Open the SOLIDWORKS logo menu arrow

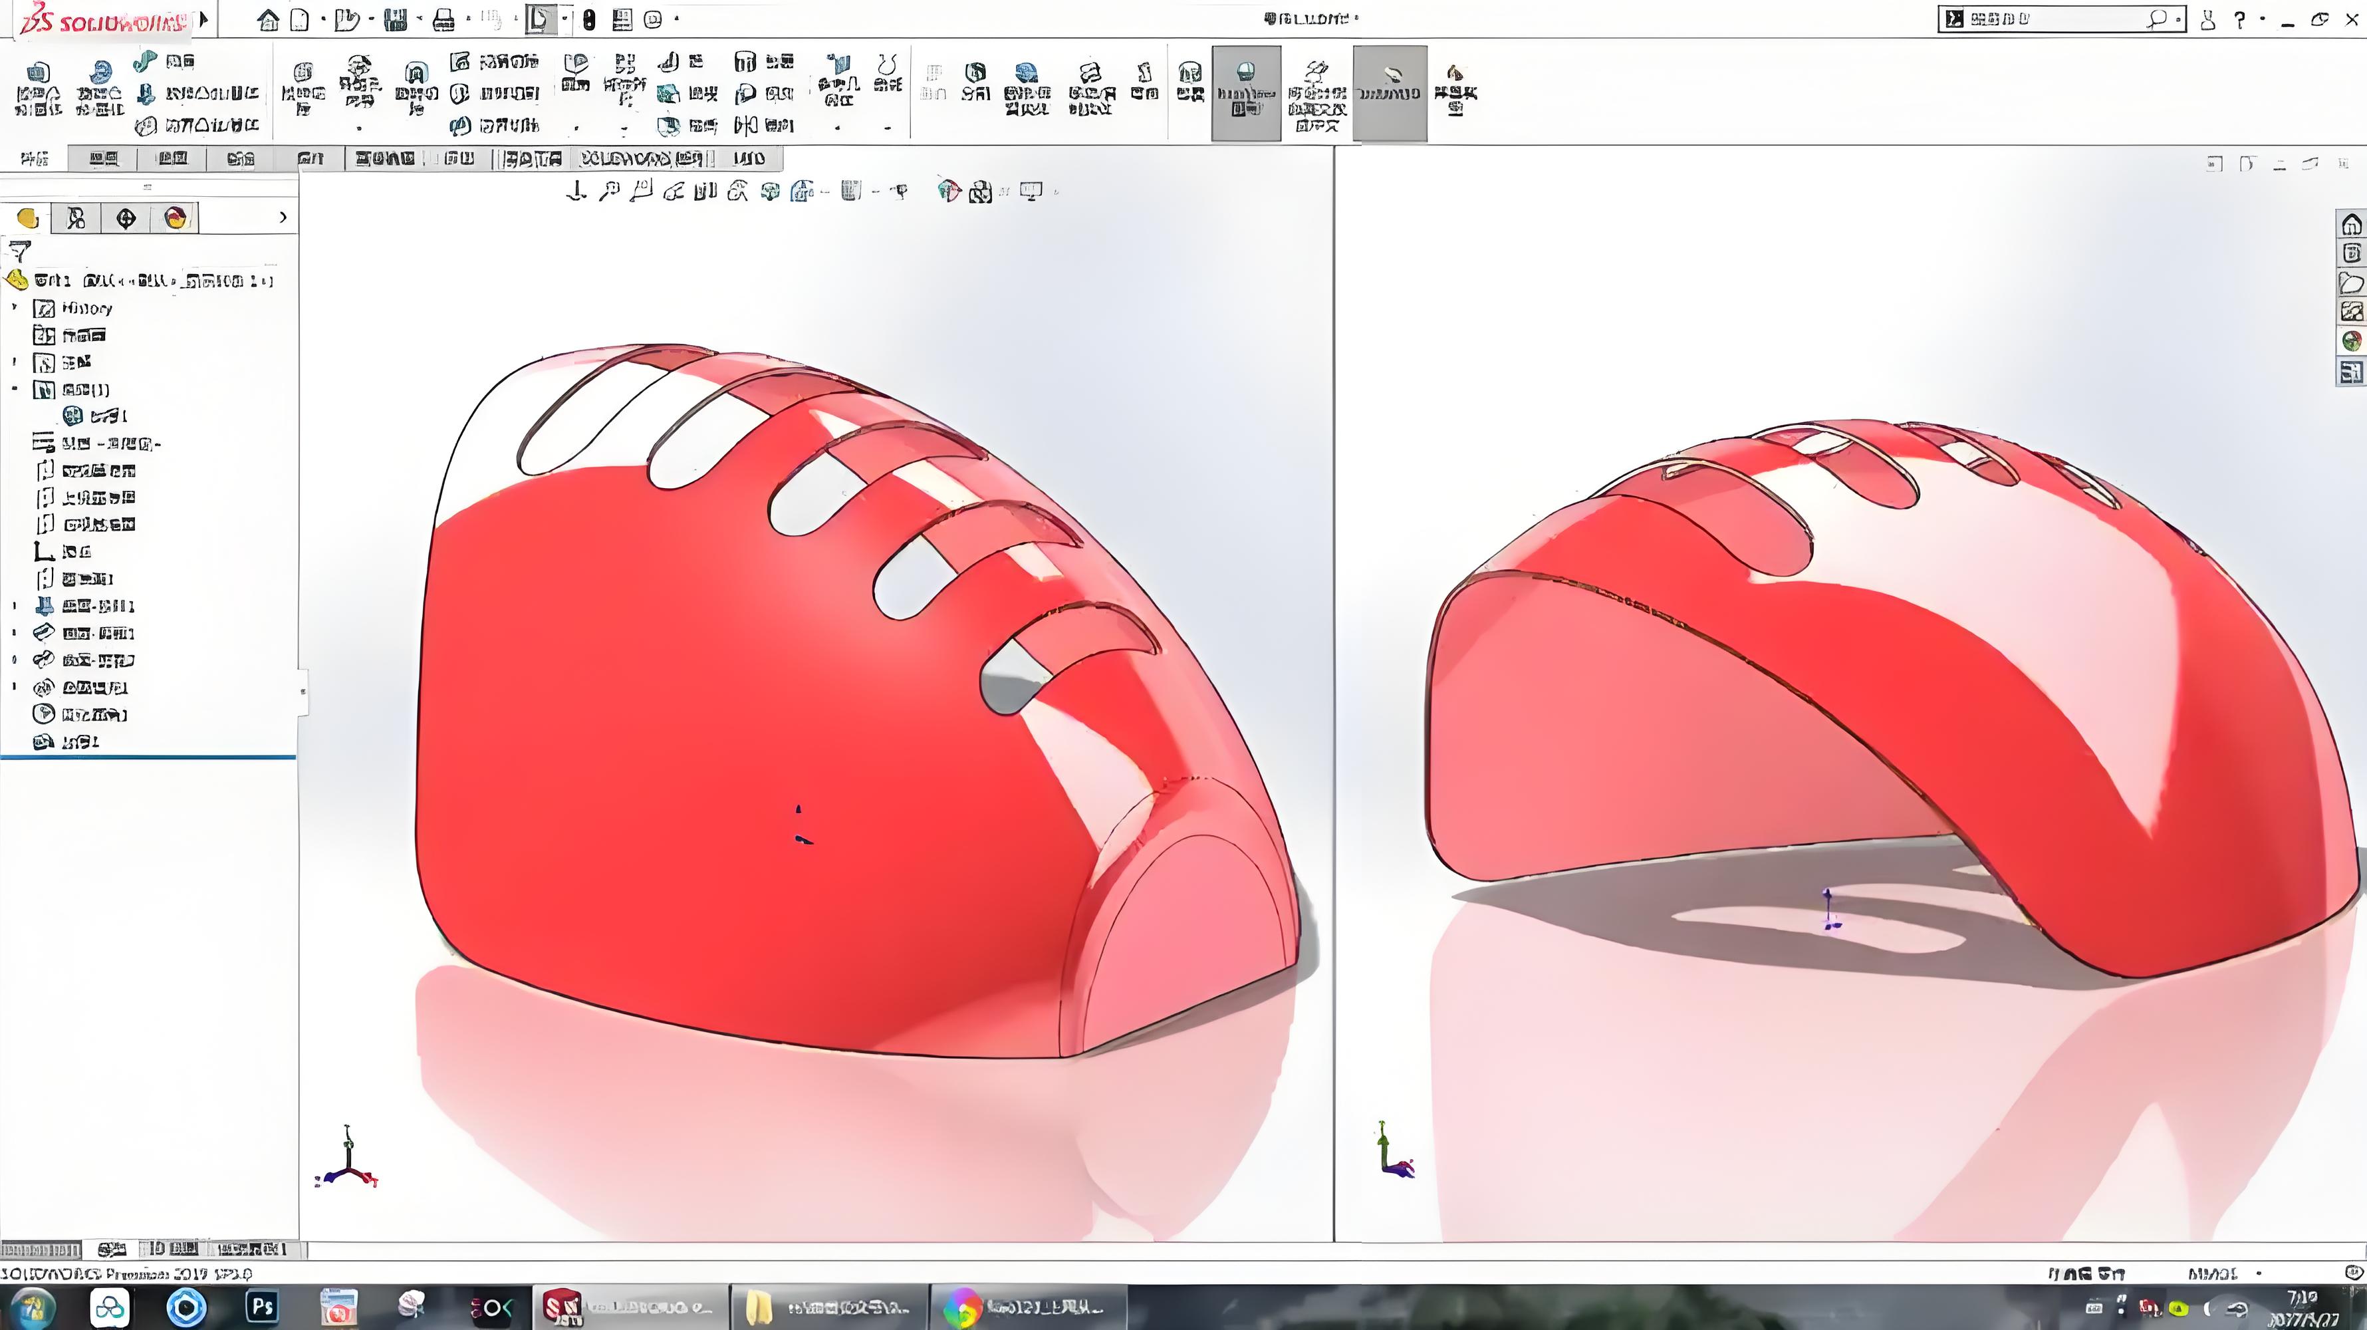(203, 19)
